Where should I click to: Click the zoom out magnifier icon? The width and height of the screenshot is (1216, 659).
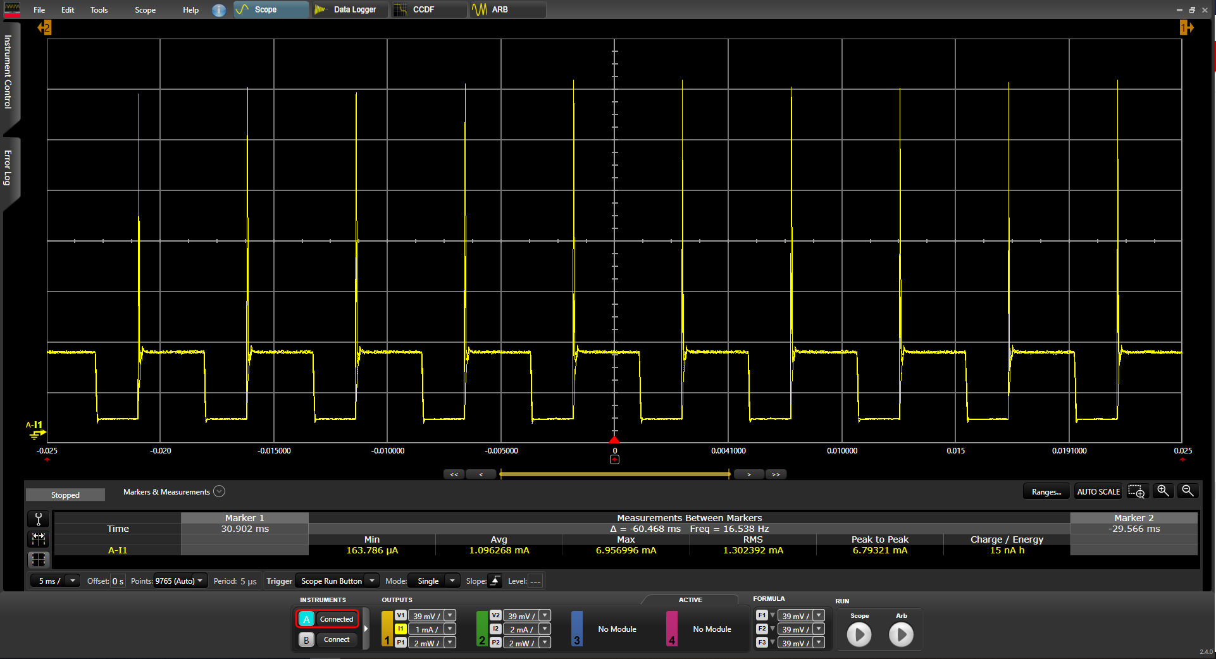point(1188,491)
